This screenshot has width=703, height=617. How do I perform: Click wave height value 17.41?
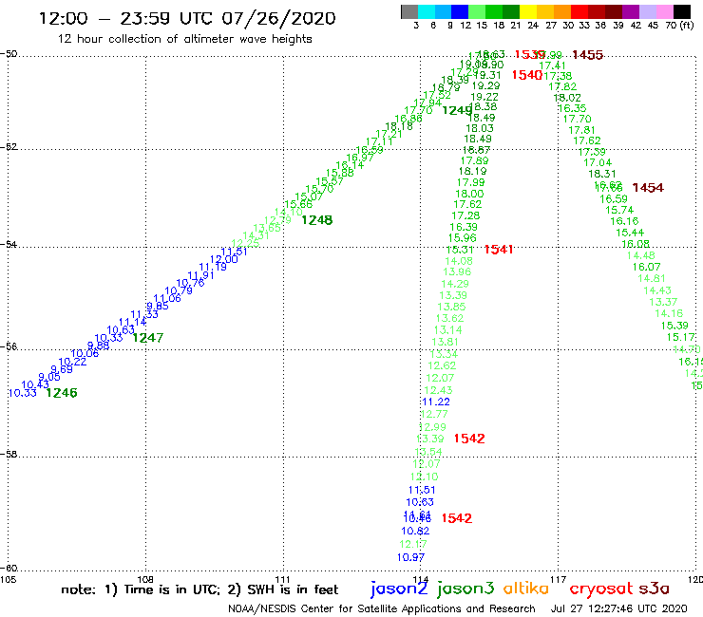click(x=552, y=65)
